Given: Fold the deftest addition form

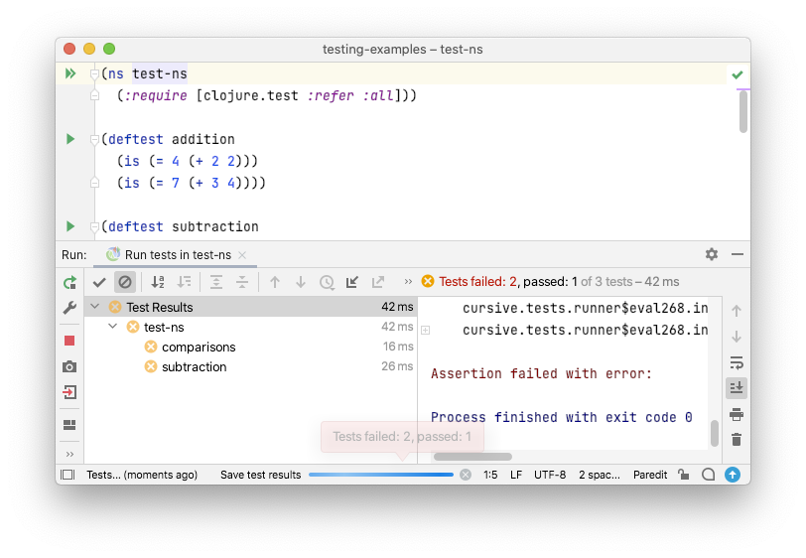Looking at the screenshot, I should 94,139.
